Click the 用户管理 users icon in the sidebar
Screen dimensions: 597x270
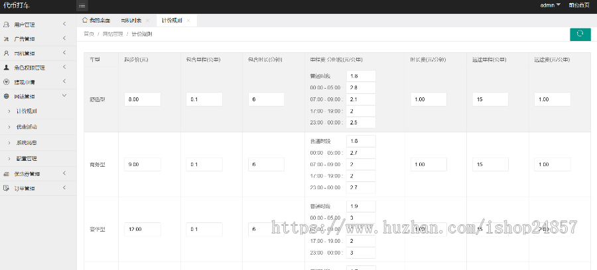click(6, 24)
